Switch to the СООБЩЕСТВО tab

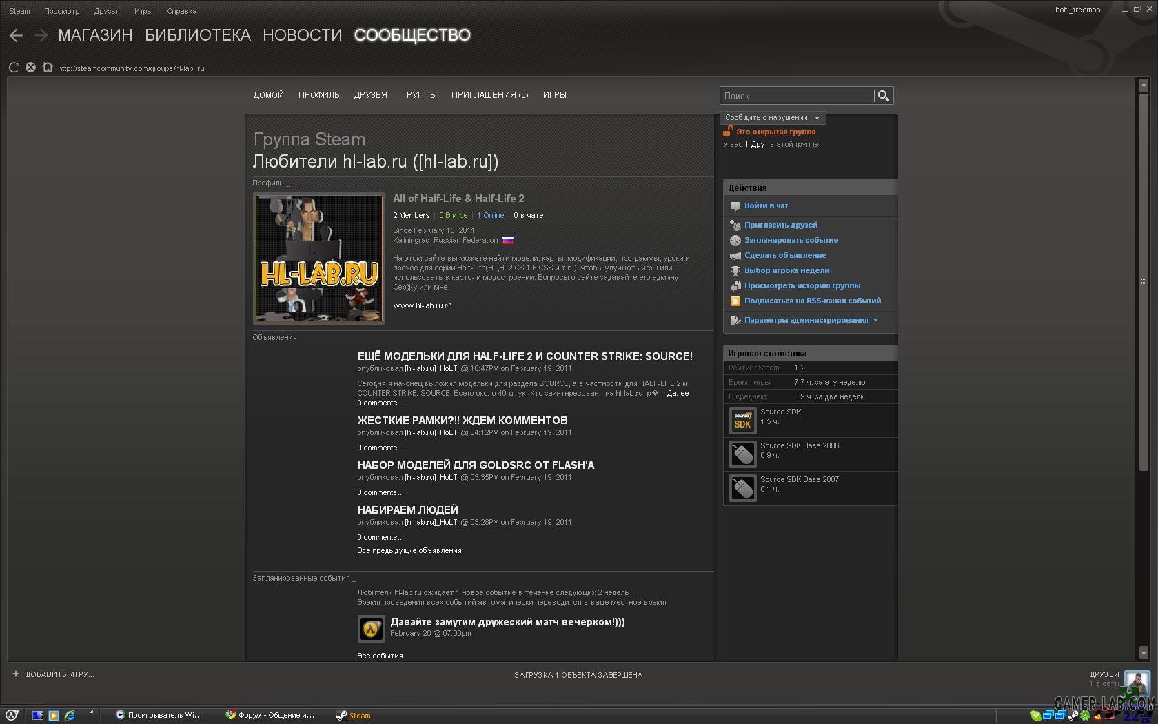point(412,35)
